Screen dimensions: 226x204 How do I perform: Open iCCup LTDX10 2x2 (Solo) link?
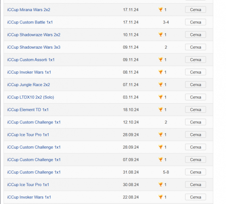[31, 97]
